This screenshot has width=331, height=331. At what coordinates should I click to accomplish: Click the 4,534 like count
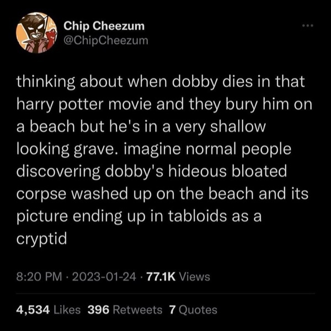(33, 310)
